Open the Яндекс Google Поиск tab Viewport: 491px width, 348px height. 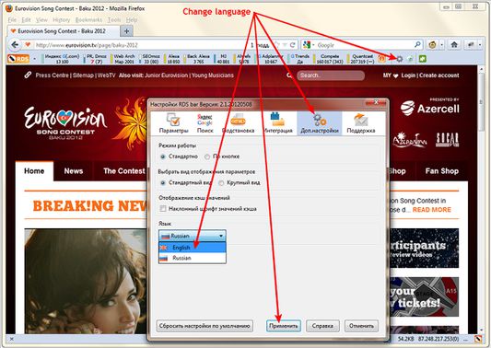pyautogui.click(x=205, y=123)
